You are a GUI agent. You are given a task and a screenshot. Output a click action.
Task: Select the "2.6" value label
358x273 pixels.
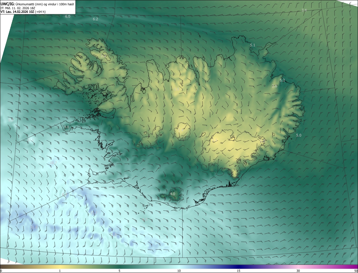click(x=274, y=86)
